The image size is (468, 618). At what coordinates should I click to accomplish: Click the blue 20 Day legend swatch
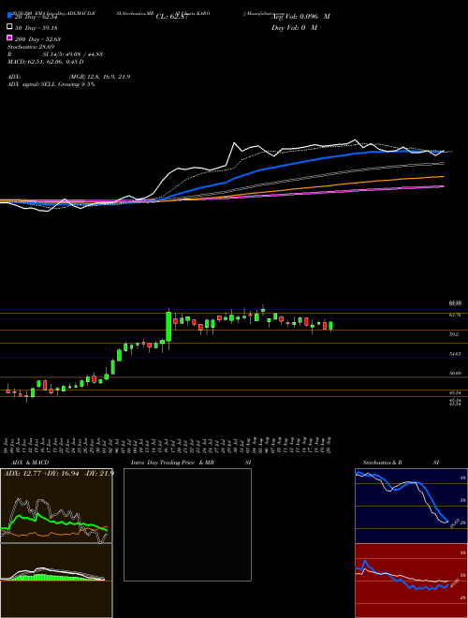click(9, 16)
